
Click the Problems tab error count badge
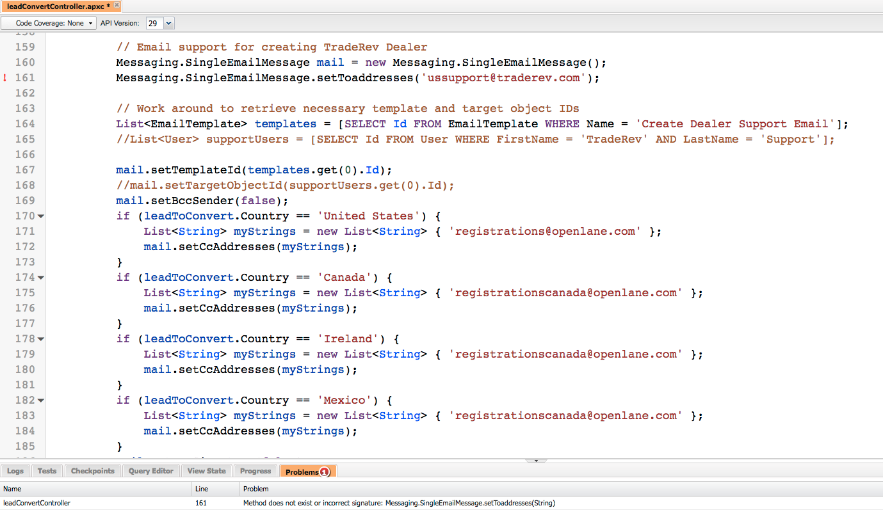tap(325, 472)
